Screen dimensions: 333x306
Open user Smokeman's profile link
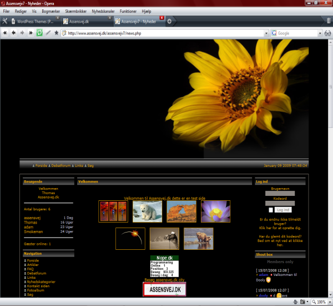tap(33, 231)
